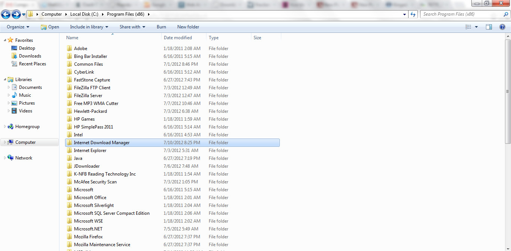Select the HP SimplePass 2011 folder icon
The height and width of the screenshot is (251, 511).
(x=69, y=127)
